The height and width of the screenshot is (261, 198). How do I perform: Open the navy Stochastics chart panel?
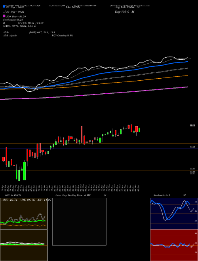click(x=174, y=214)
